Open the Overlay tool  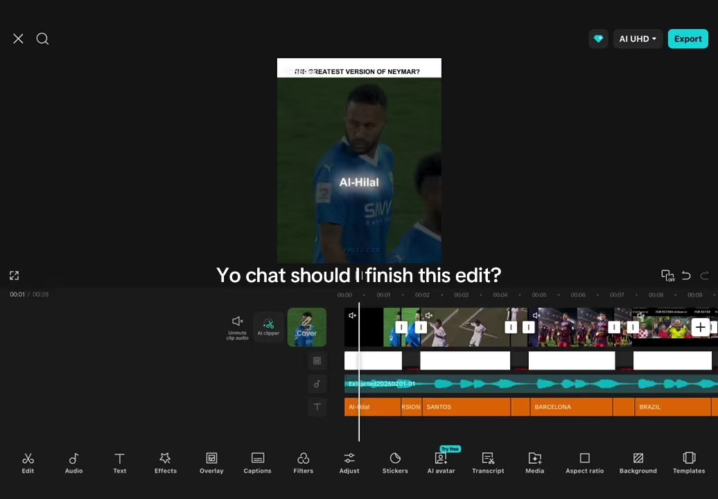[x=211, y=463]
